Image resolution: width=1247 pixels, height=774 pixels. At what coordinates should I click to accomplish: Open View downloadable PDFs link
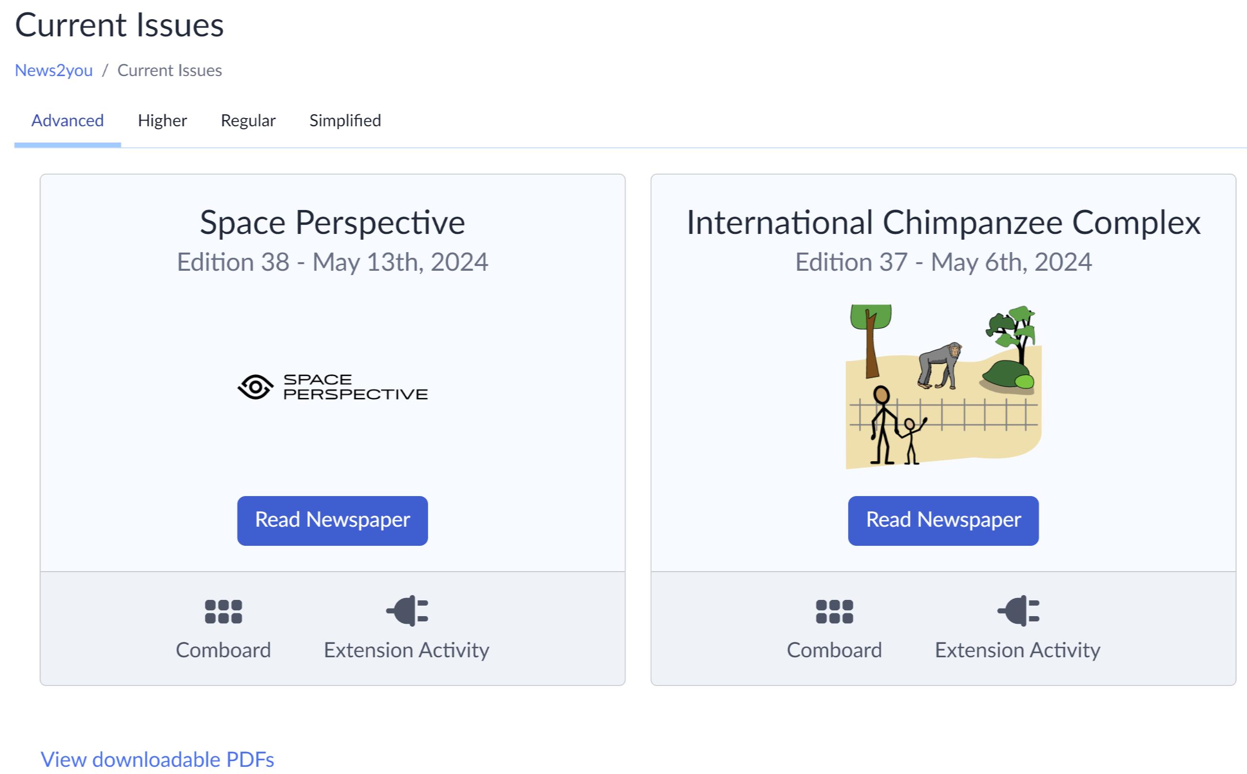coord(157,759)
